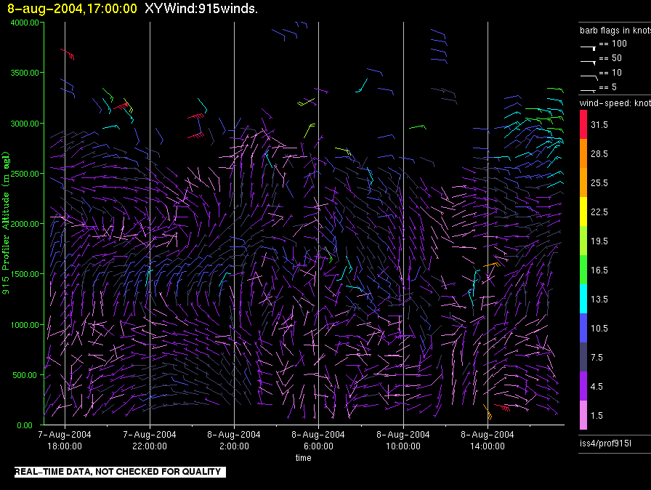Screen dimensions: 651x490
Task: Click the 16.5 knots green color swatch
Action: click(583, 270)
